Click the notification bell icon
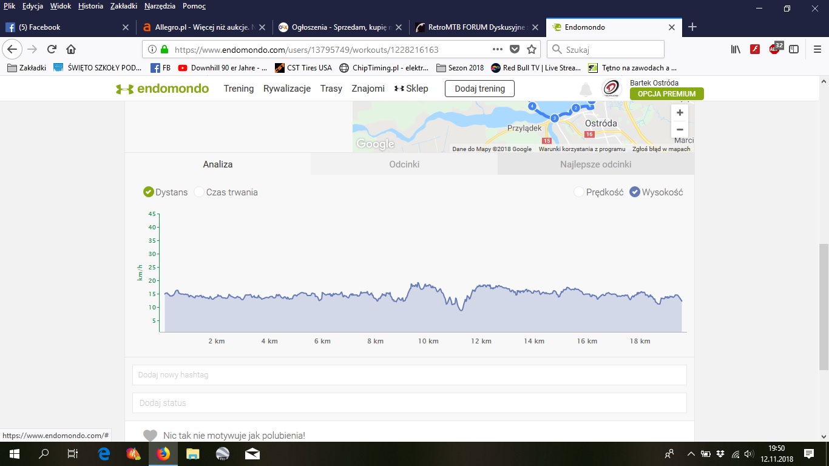Image resolution: width=829 pixels, height=466 pixels. click(x=586, y=90)
